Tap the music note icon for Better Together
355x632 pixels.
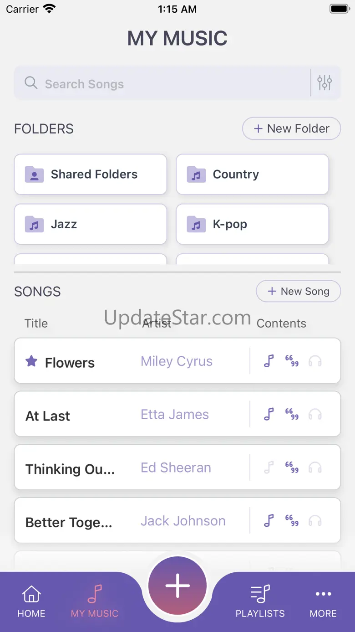(269, 521)
